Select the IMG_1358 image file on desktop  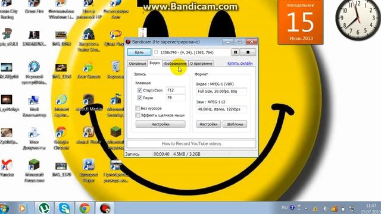click(x=61, y=71)
